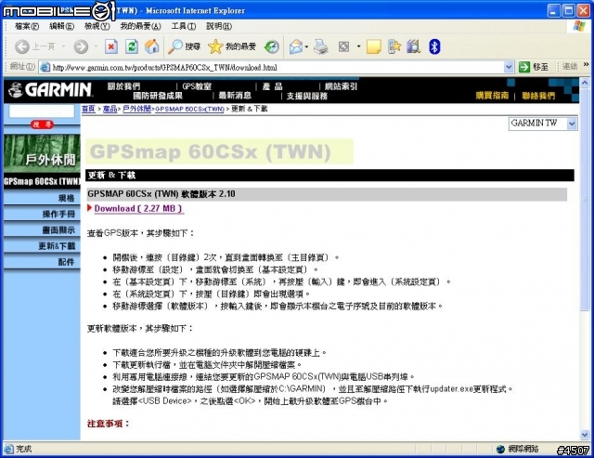
Task: Open the Mail envelope toolbar icon
Action: [x=296, y=47]
